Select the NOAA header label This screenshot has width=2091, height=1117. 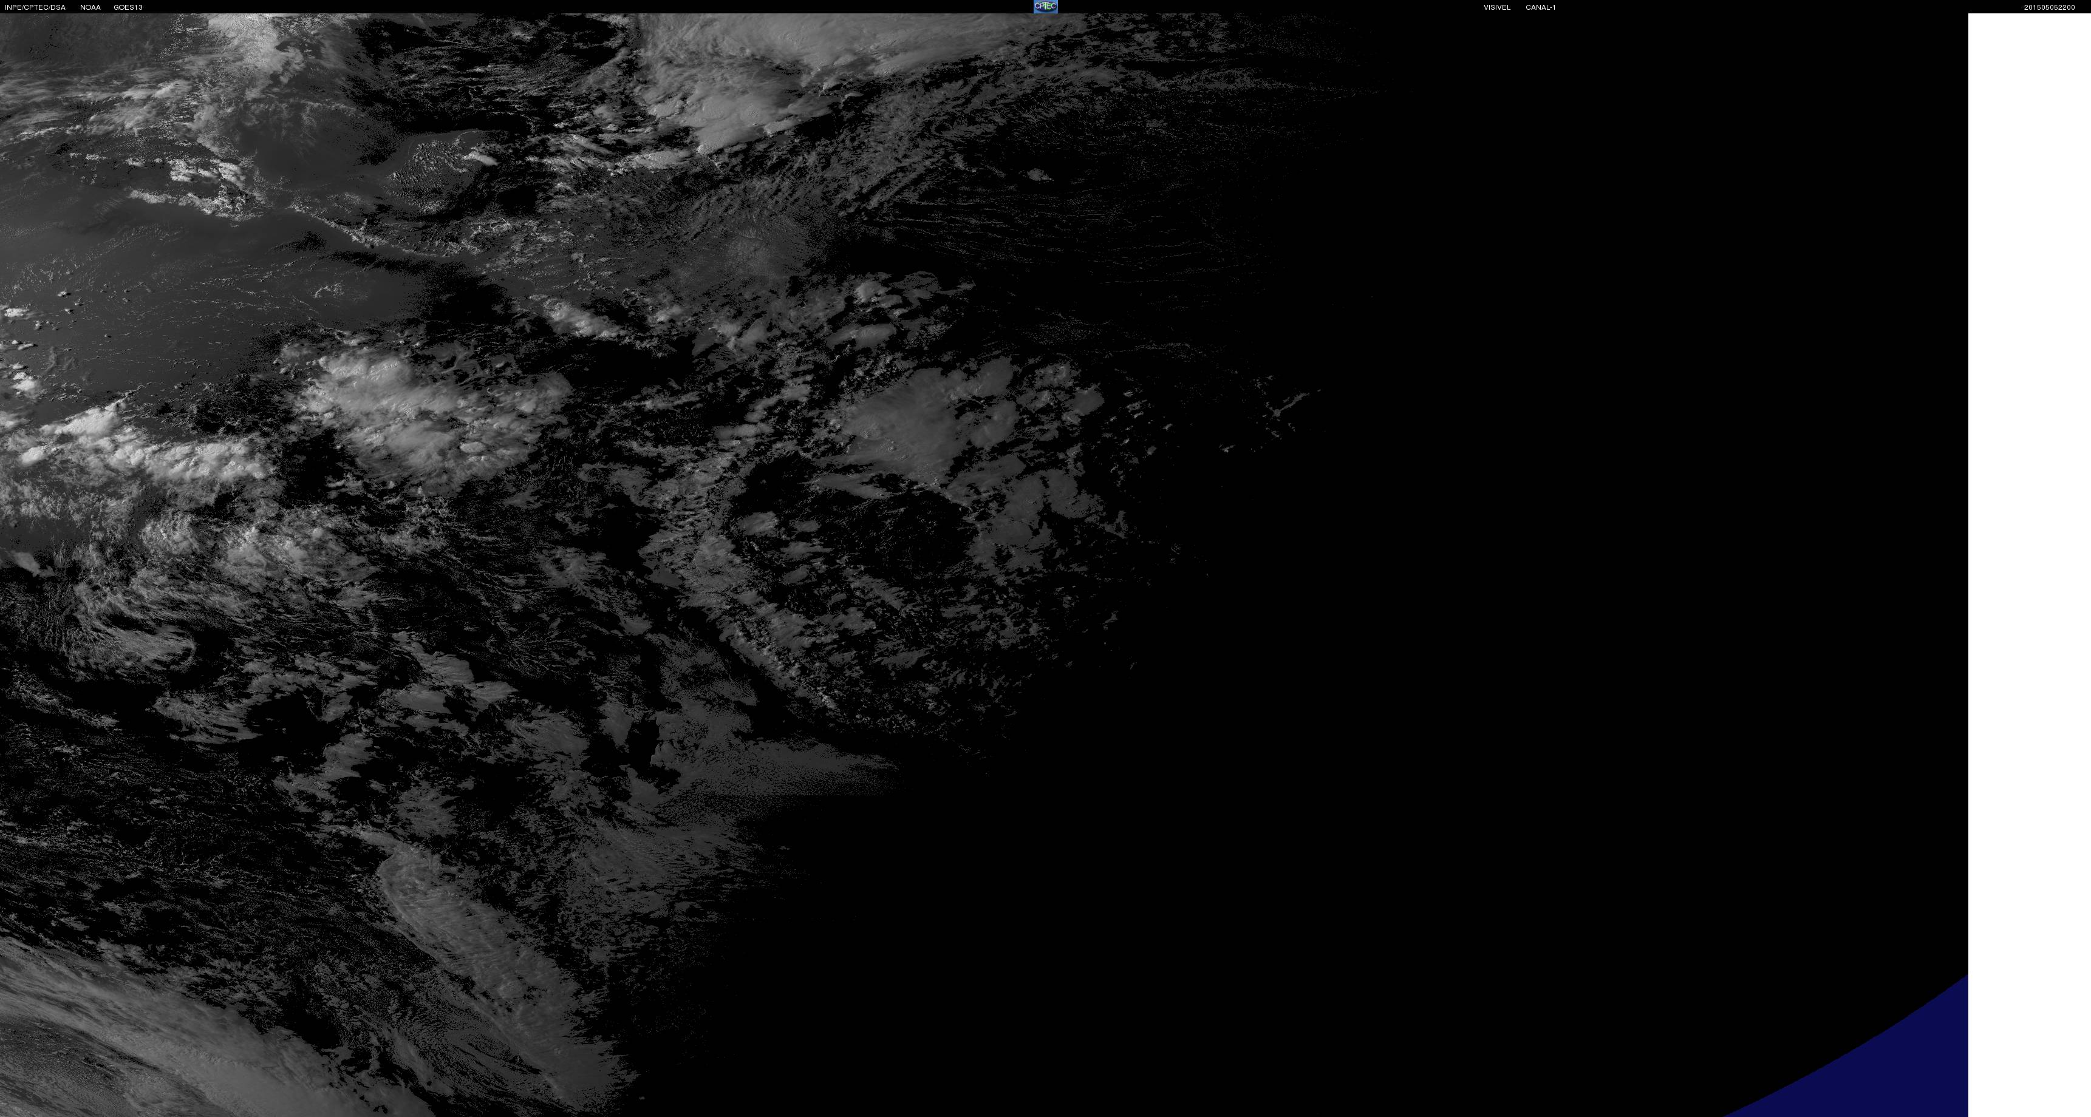tap(90, 7)
